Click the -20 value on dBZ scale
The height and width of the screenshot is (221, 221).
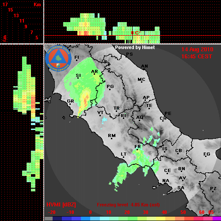52,212
